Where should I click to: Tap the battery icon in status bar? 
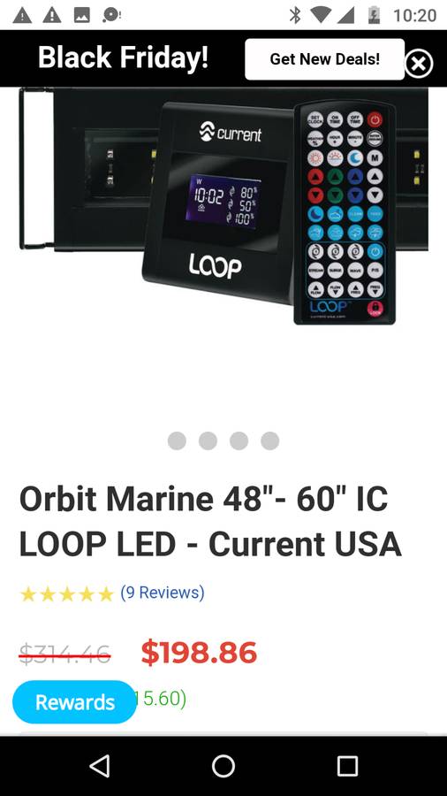click(x=374, y=15)
